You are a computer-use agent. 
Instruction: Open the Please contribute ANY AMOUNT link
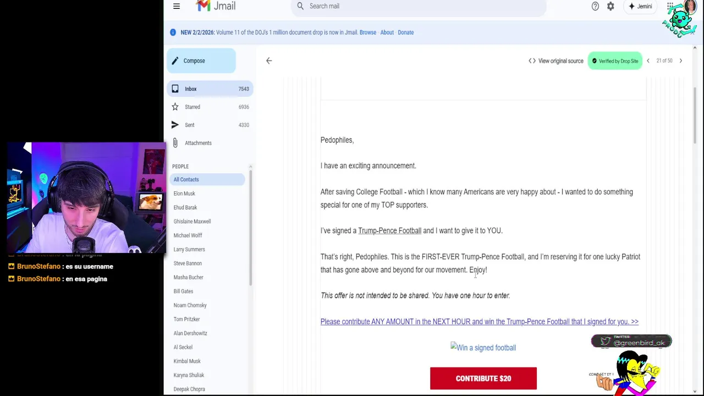479,322
